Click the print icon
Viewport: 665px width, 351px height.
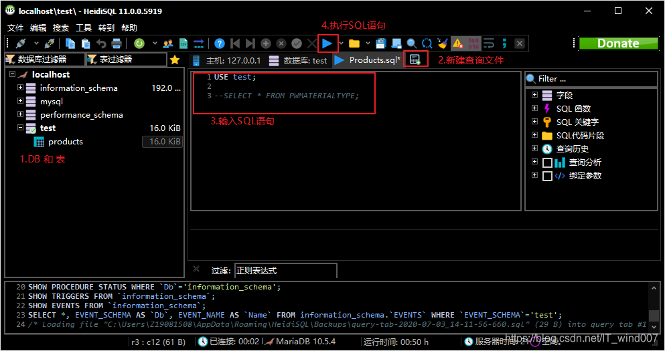pyautogui.click(x=117, y=43)
